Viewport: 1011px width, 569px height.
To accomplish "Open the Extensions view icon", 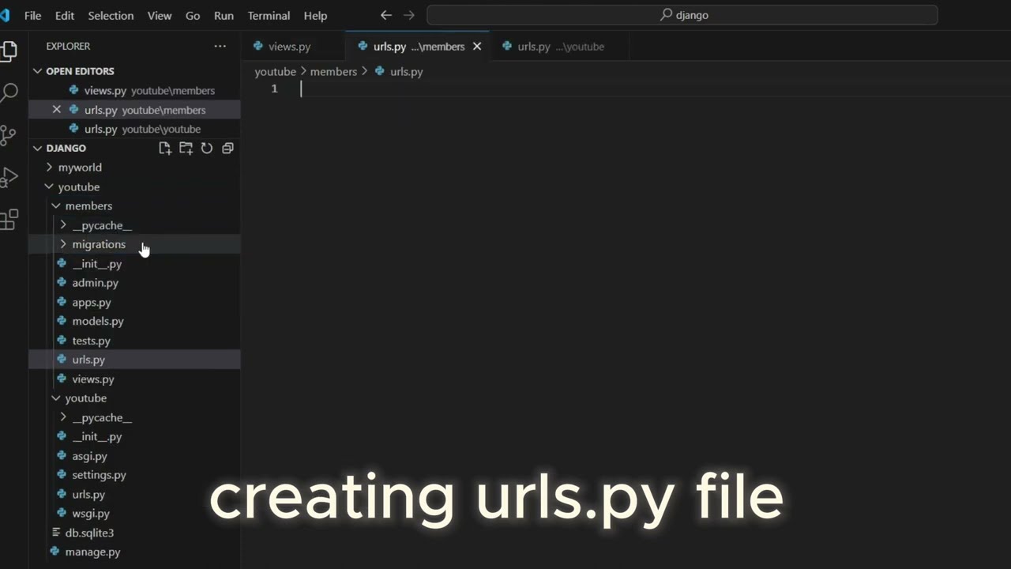I will (x=9, y=220).
